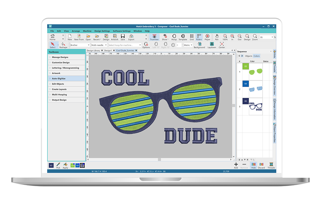Image resolution: width=321 pixels, height=204 pixels.
Task: Switch to the Design1 tab
Action: [x=108, y=50]
